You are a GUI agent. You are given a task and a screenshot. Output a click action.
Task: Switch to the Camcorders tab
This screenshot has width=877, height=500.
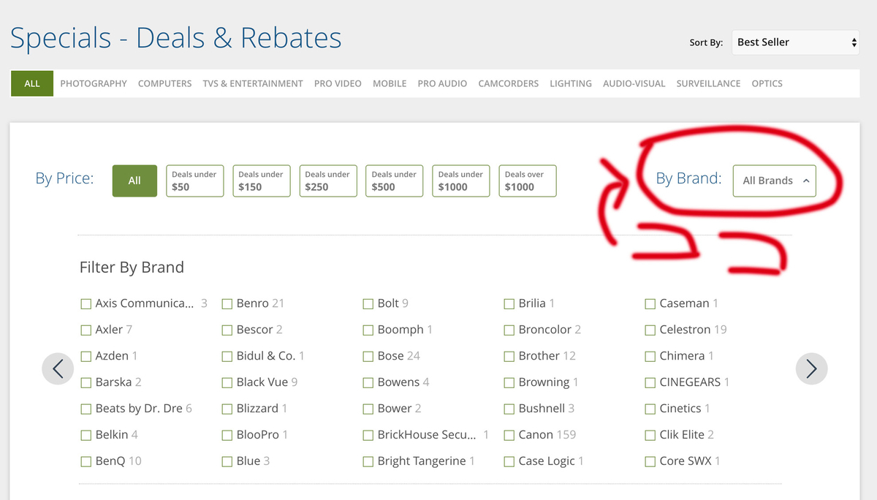click(509, 83)
